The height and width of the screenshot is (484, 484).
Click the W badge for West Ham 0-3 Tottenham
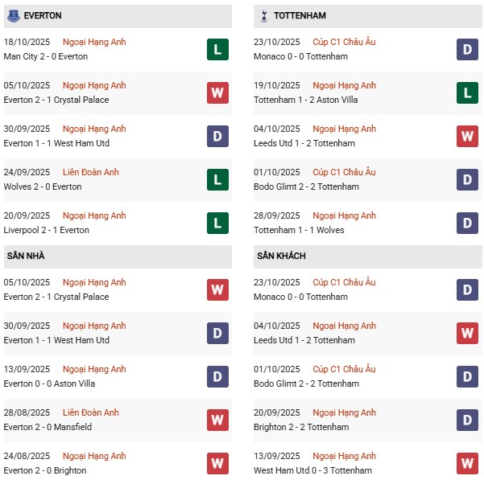tap(467, 463)
